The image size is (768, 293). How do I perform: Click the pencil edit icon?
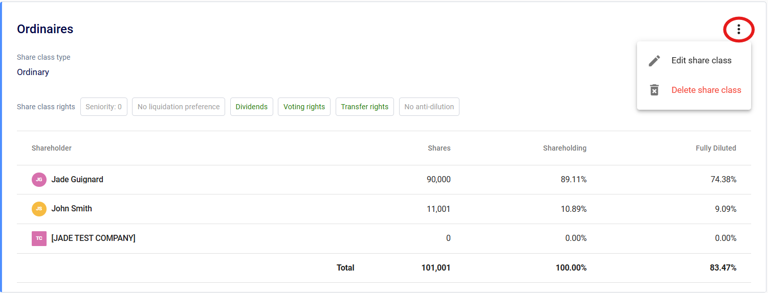(x=654, y=61)
